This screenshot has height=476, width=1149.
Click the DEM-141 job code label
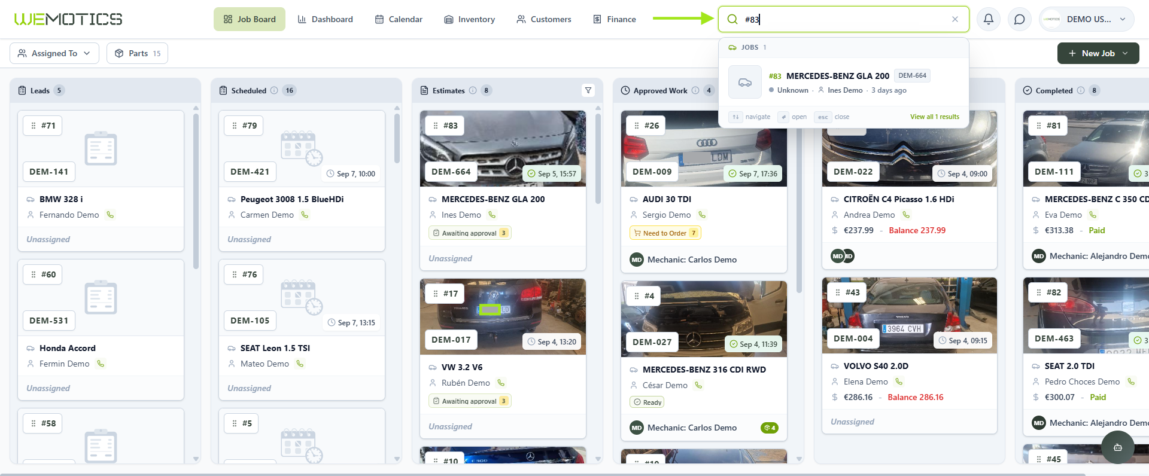tap(49, 172)
